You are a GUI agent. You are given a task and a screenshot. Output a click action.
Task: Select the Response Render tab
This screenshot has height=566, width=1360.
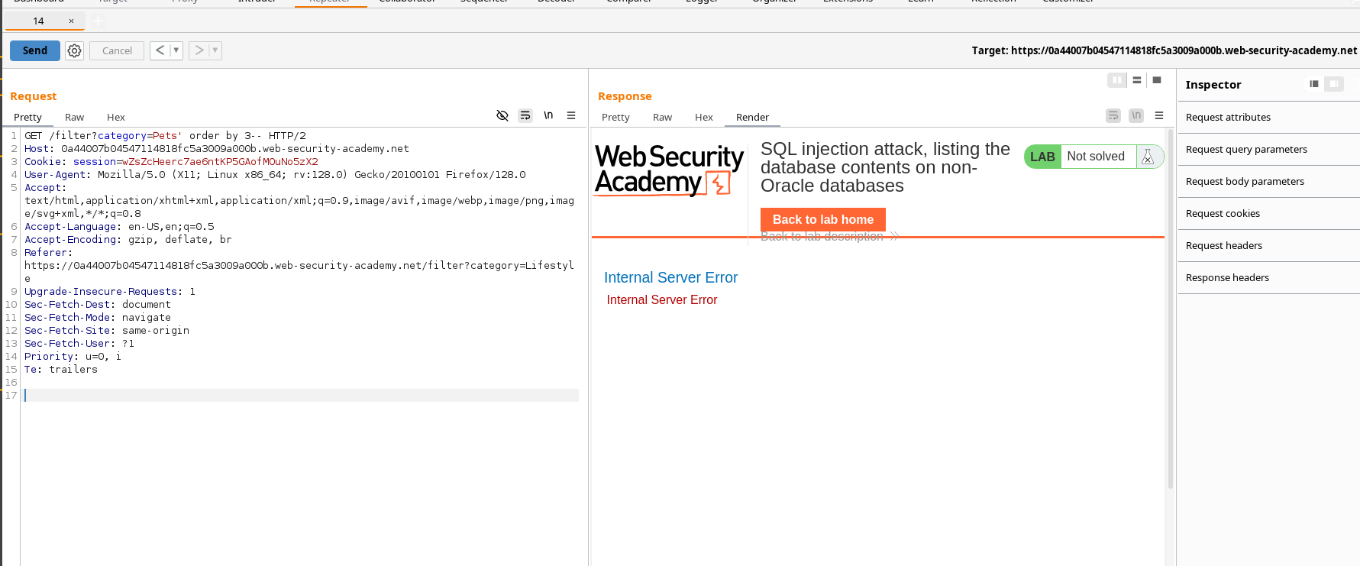[x=752, y=117]
